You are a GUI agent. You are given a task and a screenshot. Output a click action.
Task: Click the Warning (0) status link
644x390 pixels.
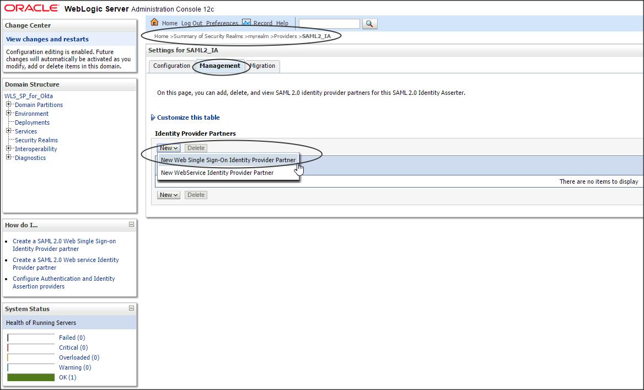pyautogui.click(x=75, y=367)
